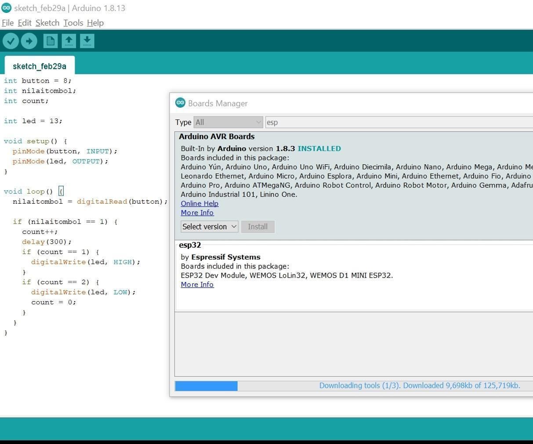Click the Espressif Systems author text

tap(226, 257)
